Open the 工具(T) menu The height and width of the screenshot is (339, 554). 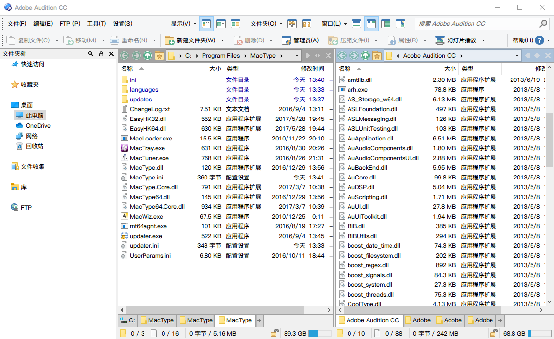pyautogui.click(x=97, y=24)
